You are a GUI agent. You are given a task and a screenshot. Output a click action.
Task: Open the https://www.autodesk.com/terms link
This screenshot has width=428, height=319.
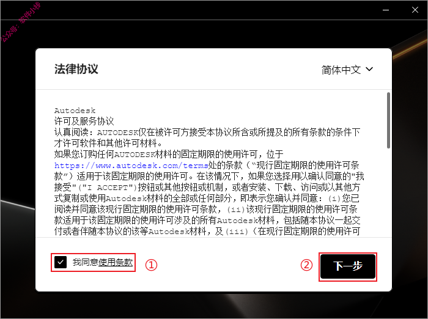(x=131, y=166)
